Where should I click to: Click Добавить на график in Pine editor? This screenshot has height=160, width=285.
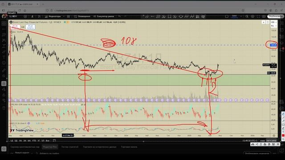[48, 153]
